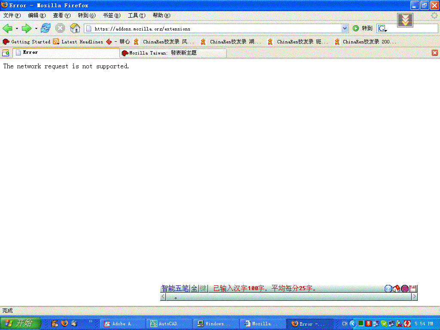Expand hidden tray icons with round arrow
This screenshot has width=440, height=330.
click(x=353, y=324)
